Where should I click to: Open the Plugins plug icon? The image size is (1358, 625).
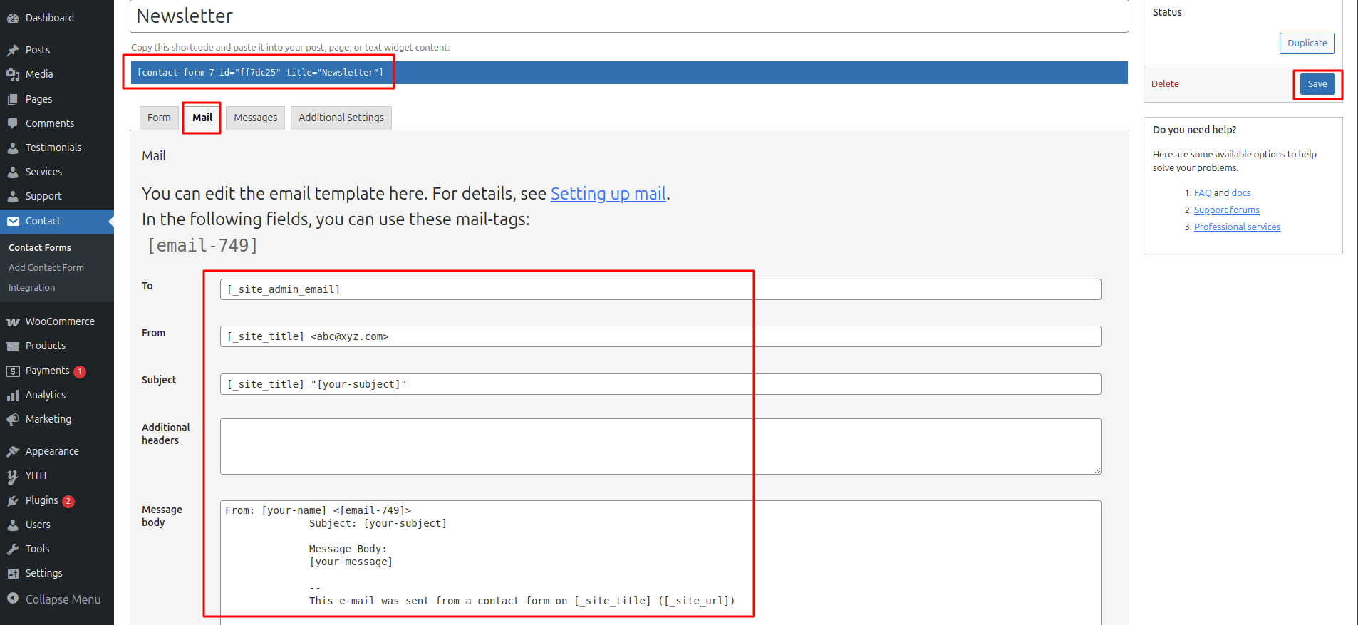pyautogui.click(x=13, y=500)
